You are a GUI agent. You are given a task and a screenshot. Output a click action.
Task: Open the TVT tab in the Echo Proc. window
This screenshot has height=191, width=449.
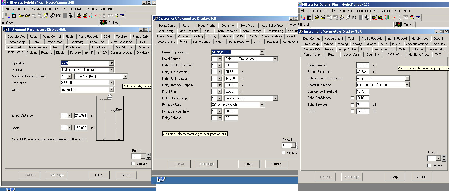pos(438,55)
